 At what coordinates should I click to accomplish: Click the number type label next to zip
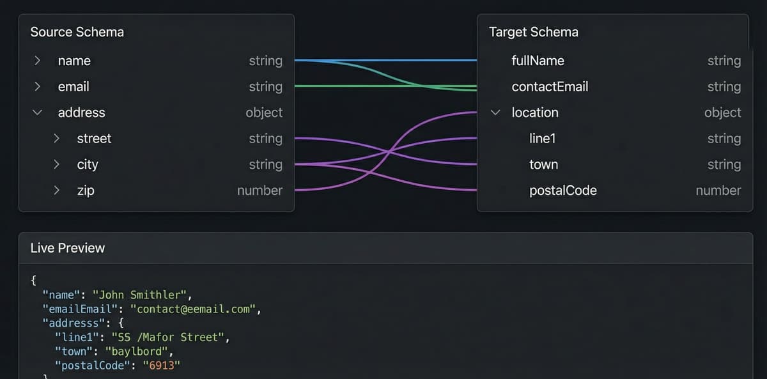point(260,190)
